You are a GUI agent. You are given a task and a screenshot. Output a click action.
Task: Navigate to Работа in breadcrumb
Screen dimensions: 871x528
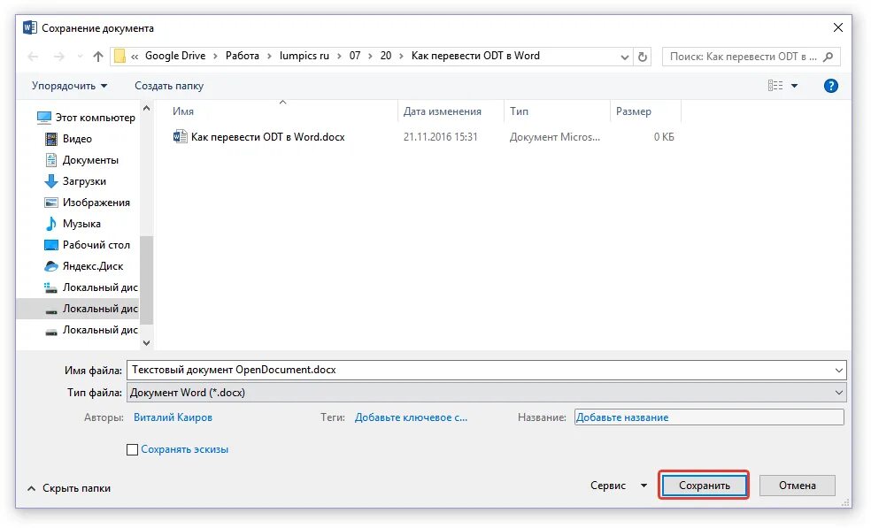243,56
